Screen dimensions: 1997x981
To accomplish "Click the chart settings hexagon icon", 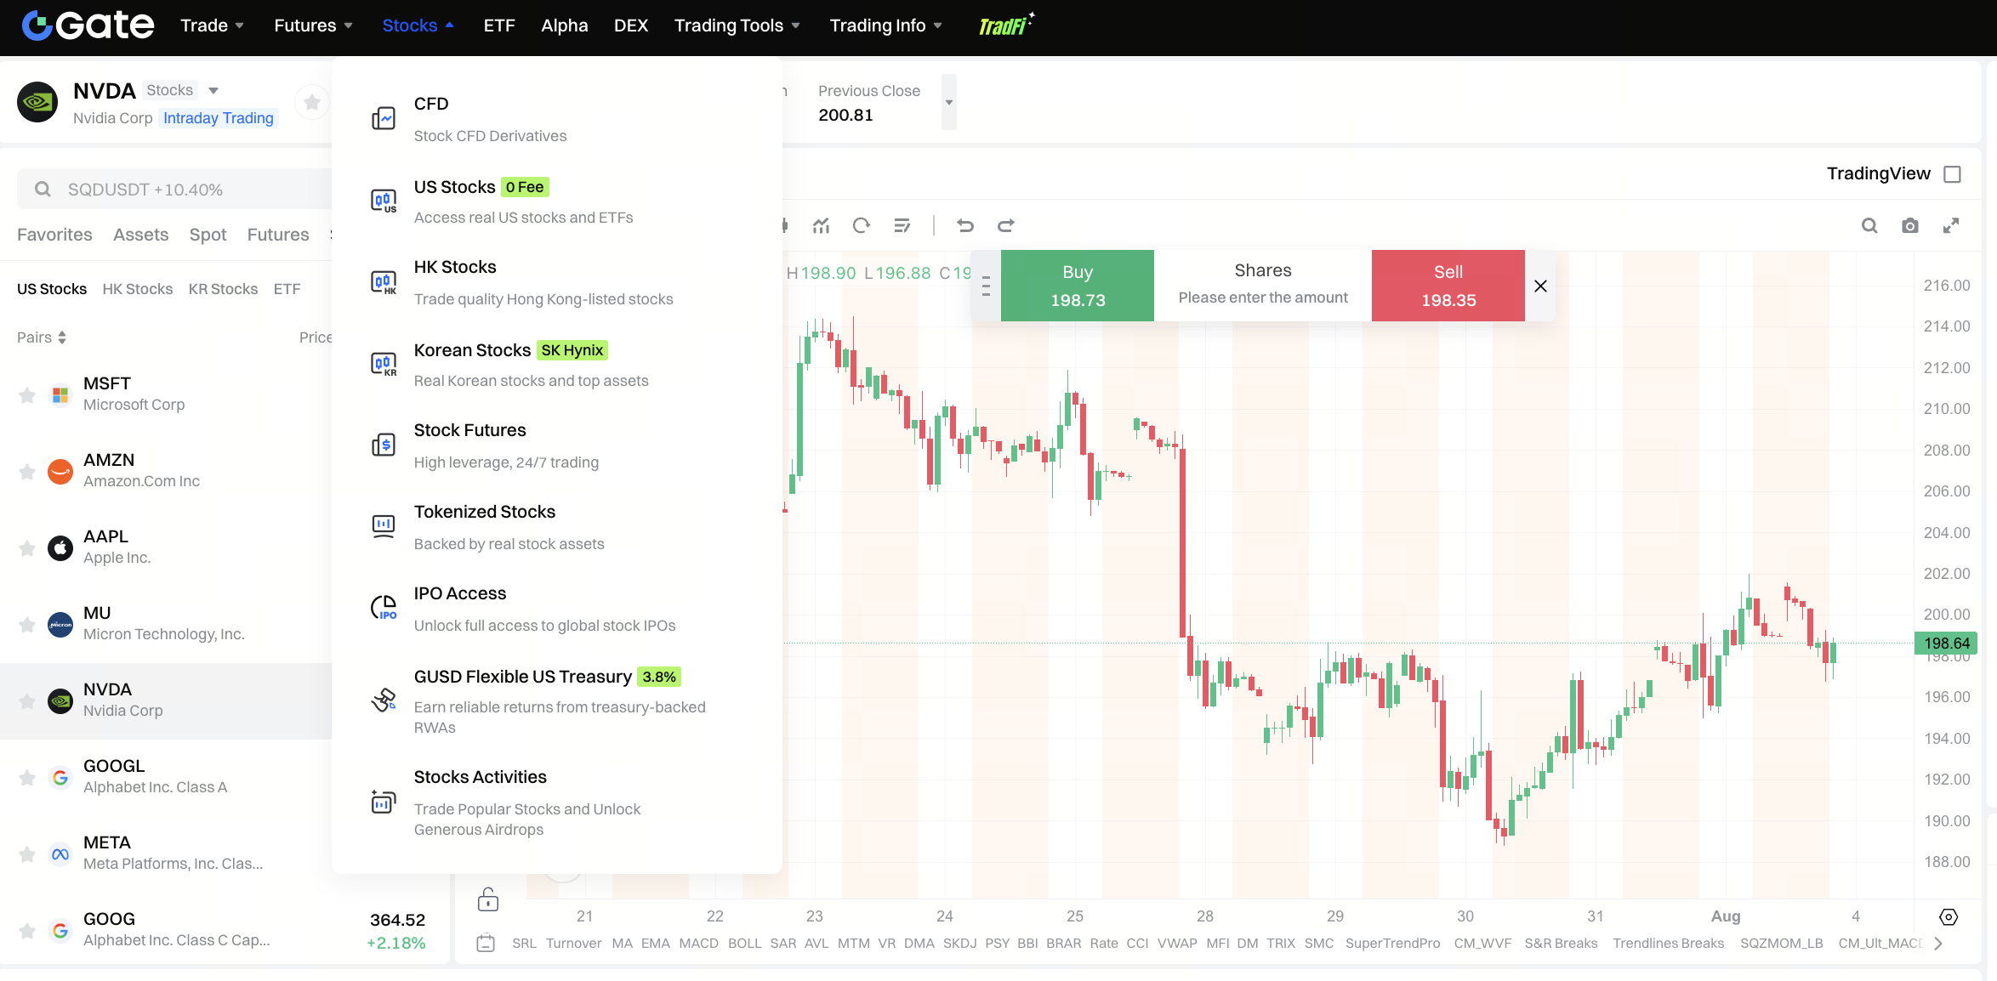I will point(1949,917).
